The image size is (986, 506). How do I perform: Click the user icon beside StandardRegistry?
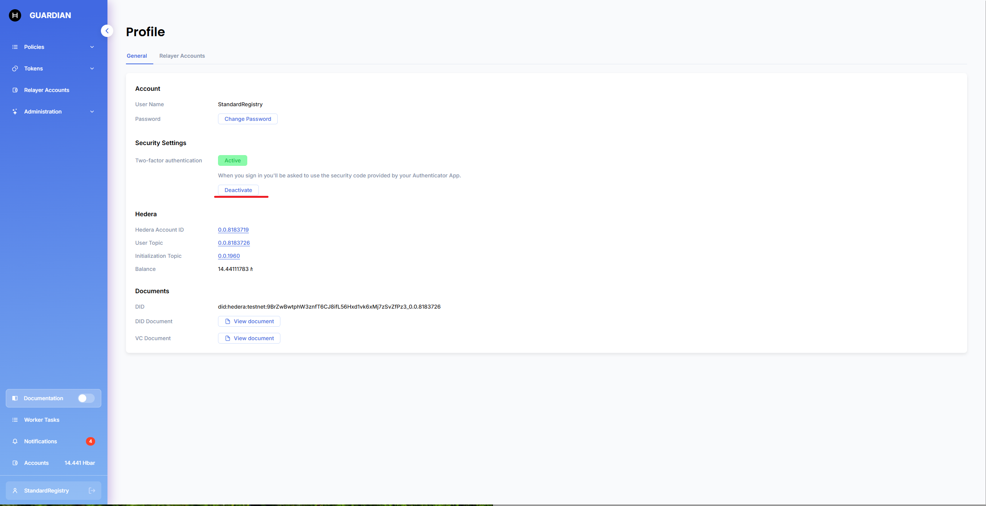pos(15,491)
